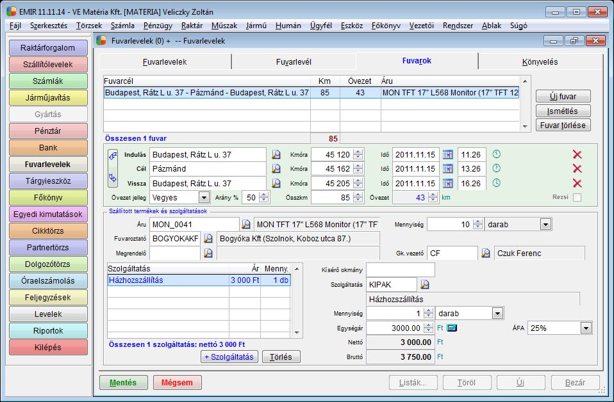This screenshot has height=402, width=614.
Task: Click the Ismétlés button
Action: point(563,111)
